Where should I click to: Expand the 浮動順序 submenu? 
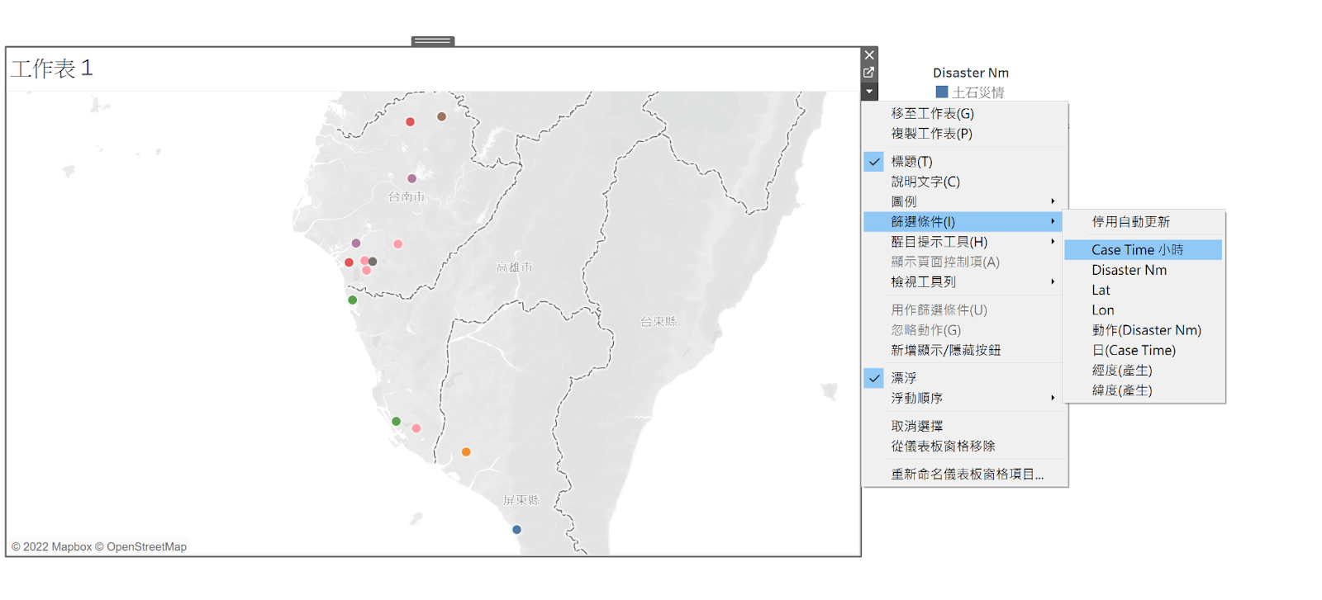pyautogui.click(x=963, y=398)
